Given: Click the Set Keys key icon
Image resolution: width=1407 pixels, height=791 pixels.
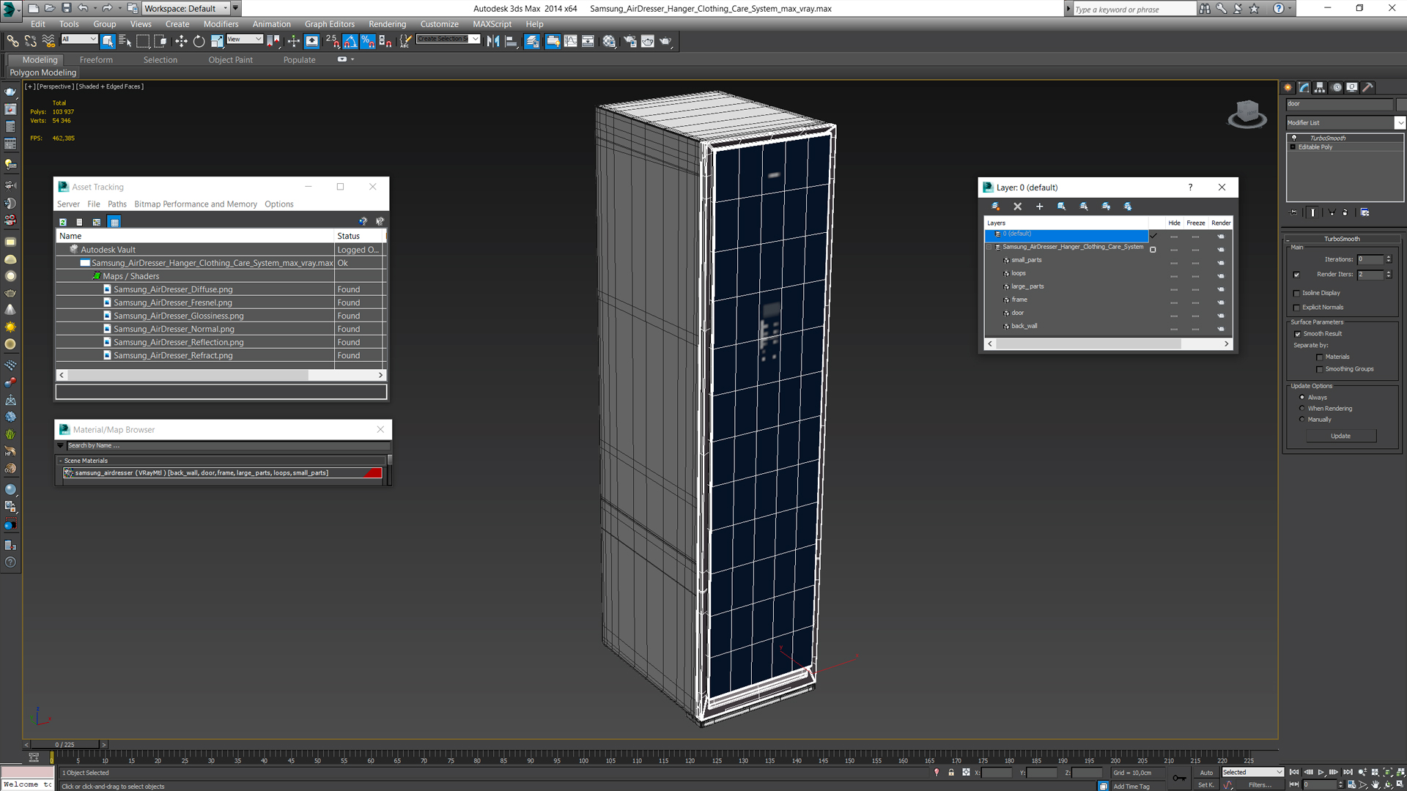Looking at the screenshot, I should [1179, 778].
